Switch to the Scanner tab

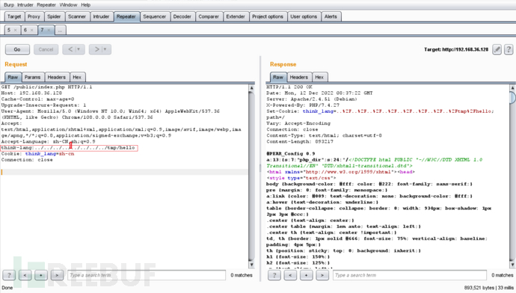pos(77,16)
